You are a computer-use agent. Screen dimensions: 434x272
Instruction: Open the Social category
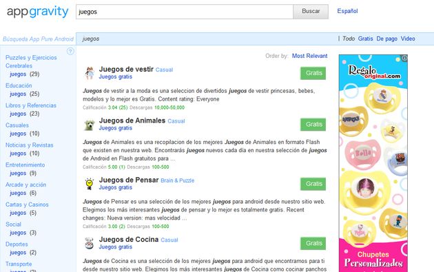(x=13, y=224)
